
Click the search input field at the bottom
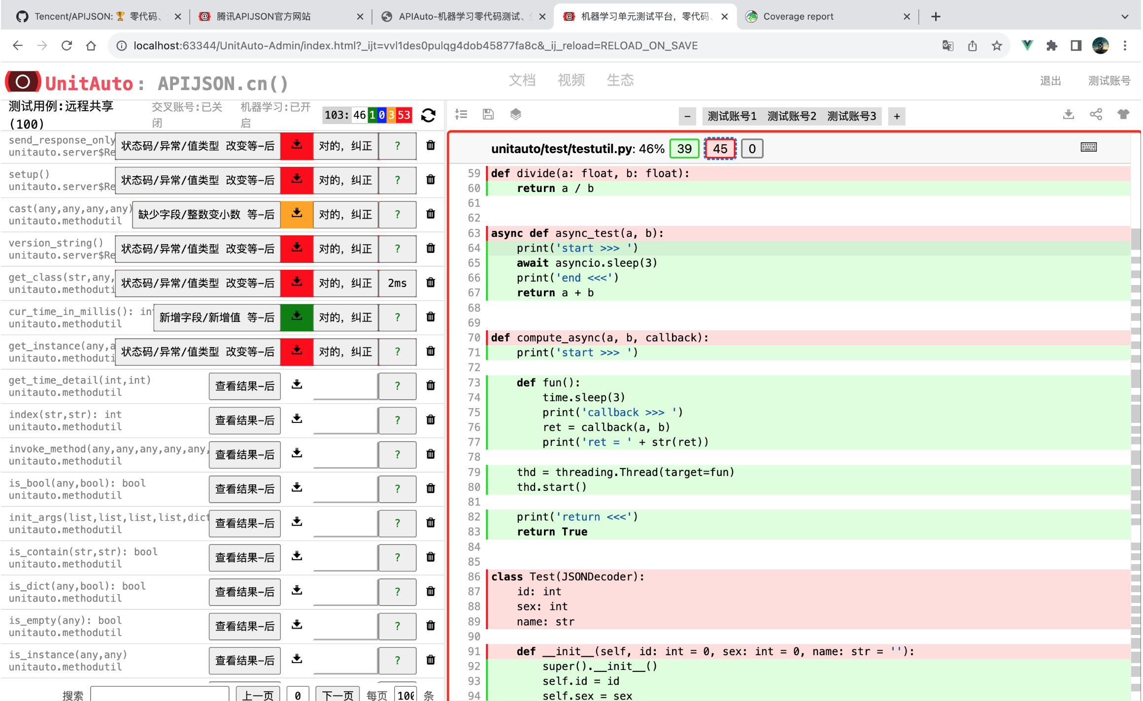point(160,695)
